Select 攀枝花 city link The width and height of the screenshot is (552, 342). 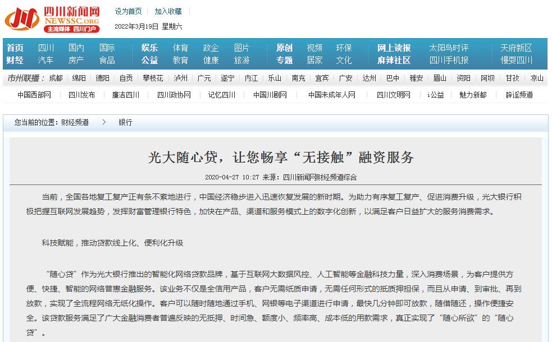[153, 78]
